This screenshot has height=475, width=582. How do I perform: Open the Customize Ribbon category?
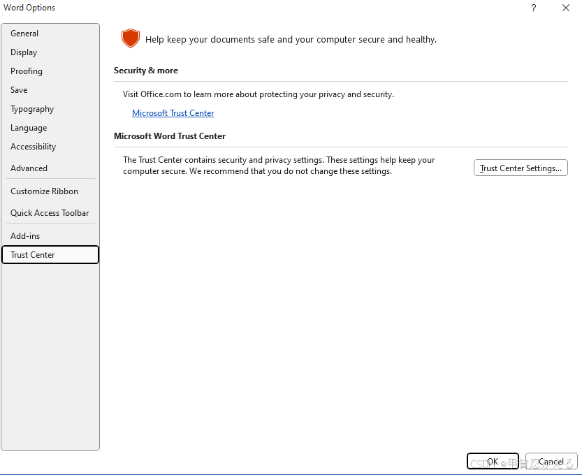50,191
